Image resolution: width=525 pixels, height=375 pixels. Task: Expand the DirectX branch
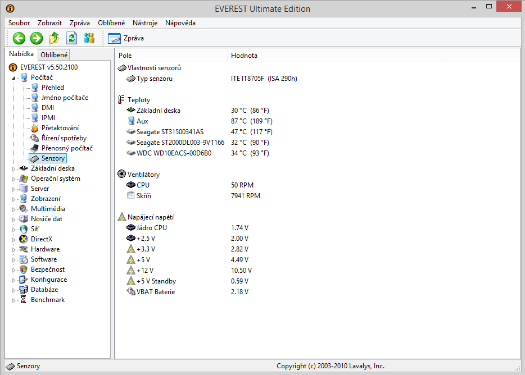(13, 240)
